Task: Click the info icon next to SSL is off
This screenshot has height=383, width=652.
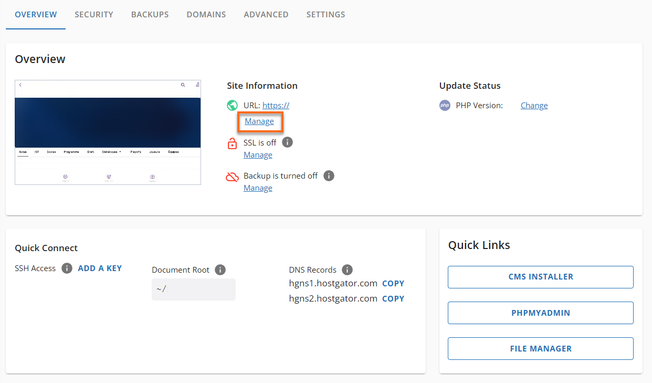Action: tap(287, 142)
